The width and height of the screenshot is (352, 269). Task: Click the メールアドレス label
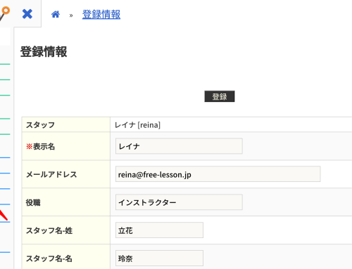tap(51, 174)
